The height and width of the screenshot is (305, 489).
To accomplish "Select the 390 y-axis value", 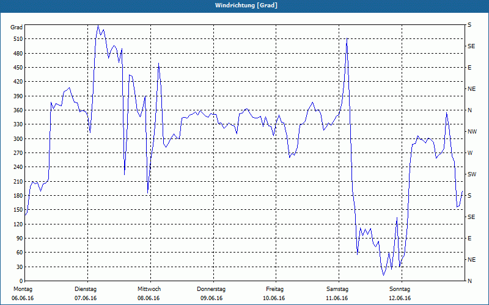I will [18, 96].
